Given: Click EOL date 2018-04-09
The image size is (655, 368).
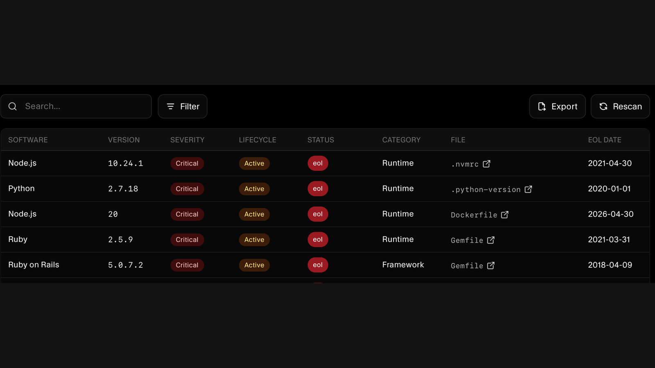Looking at the screenshot, I should tap(610, 265).
